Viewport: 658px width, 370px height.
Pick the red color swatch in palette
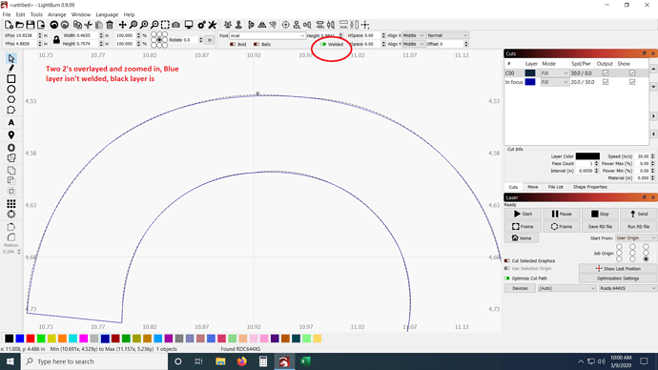(x=31, y=339)
